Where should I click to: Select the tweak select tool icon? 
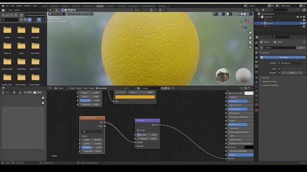[x=57, y=10]
